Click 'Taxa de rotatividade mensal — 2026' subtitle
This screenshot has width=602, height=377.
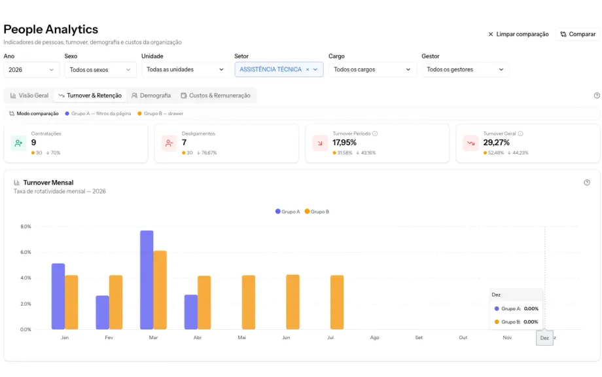[x=60, y=191]
